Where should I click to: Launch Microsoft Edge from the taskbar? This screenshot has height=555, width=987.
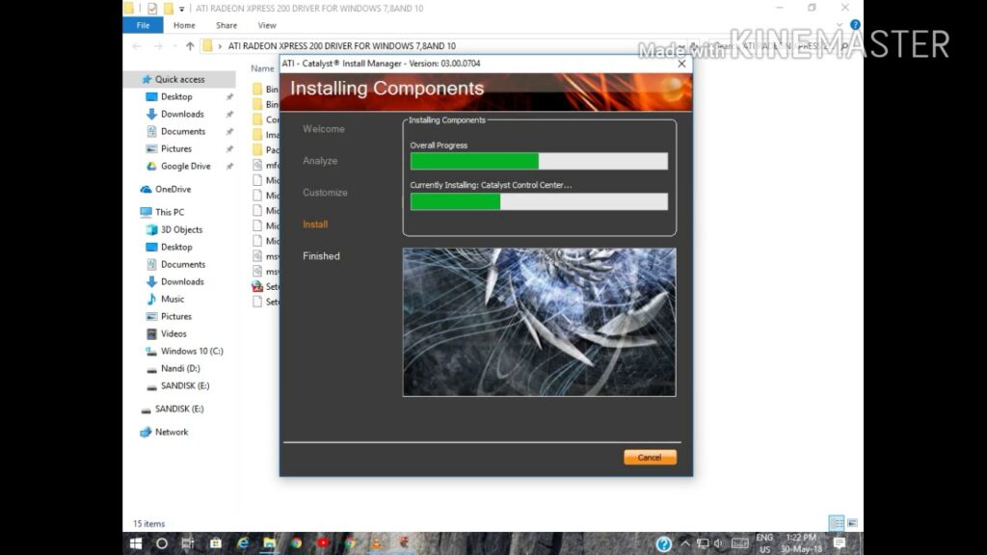point(243,543)
